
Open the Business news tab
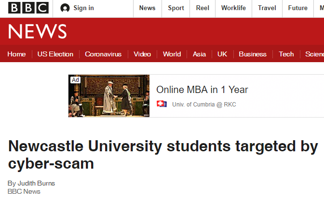tap(253, 54)
